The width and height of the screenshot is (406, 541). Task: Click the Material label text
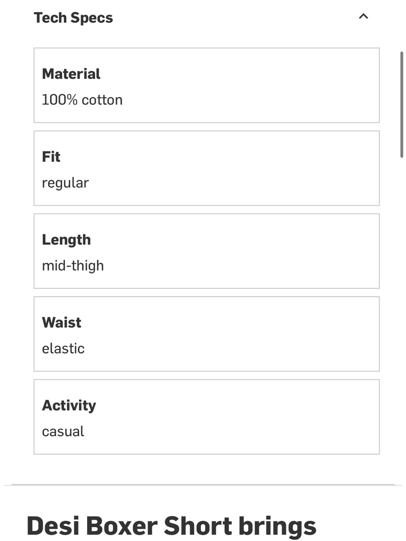(x=71, y=74)
